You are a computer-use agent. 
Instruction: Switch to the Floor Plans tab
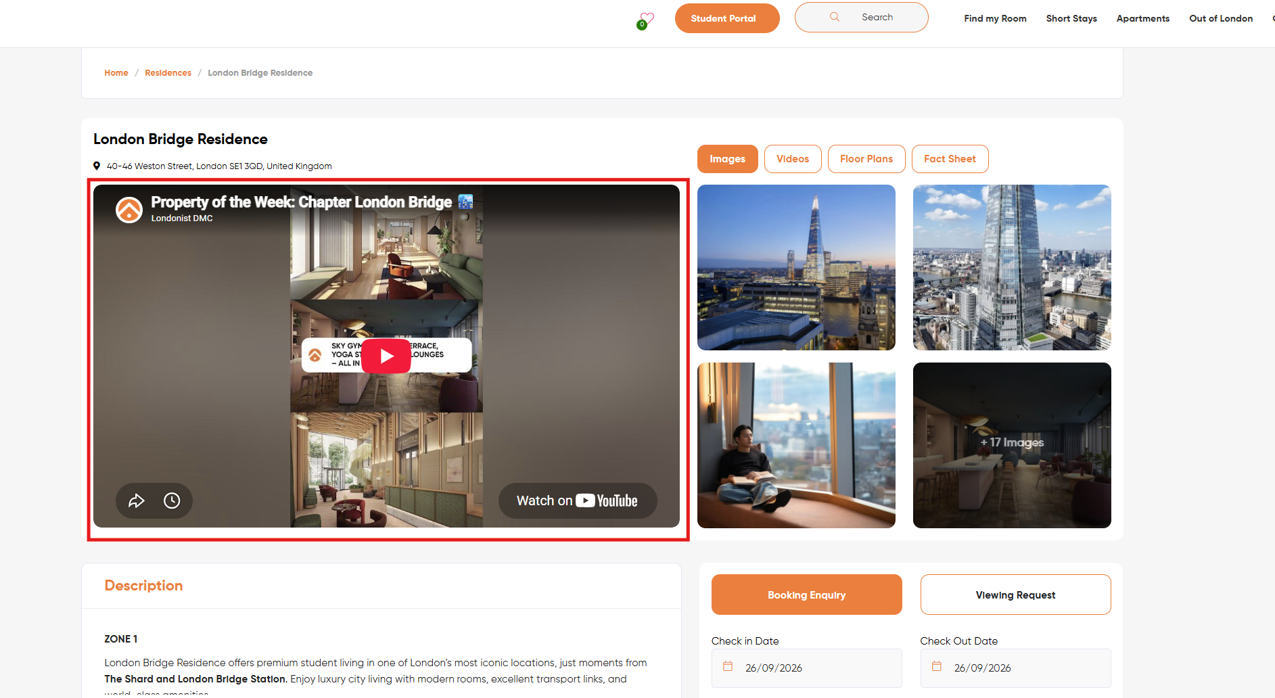866,159
